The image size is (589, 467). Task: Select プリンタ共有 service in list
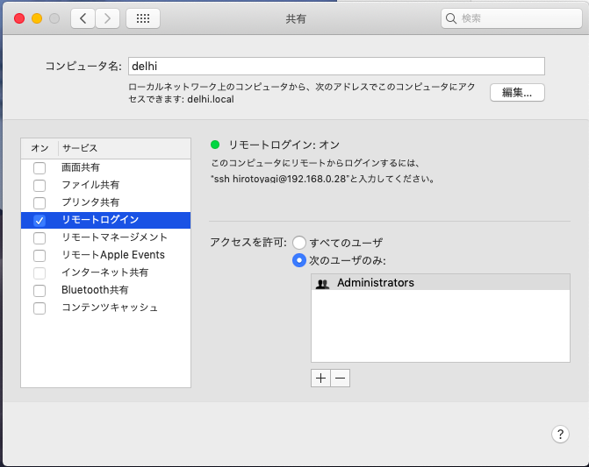91,202
